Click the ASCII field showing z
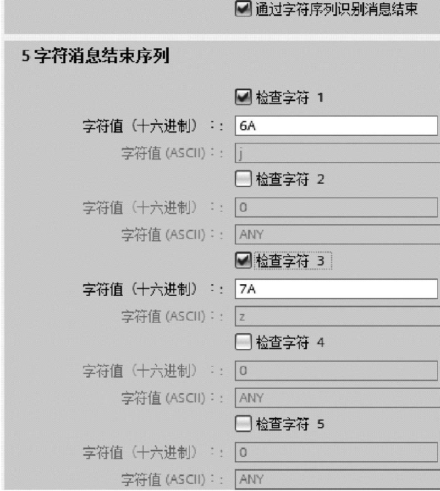The width and height of the screenshot is (440, 491). click(x=337, y=316)
